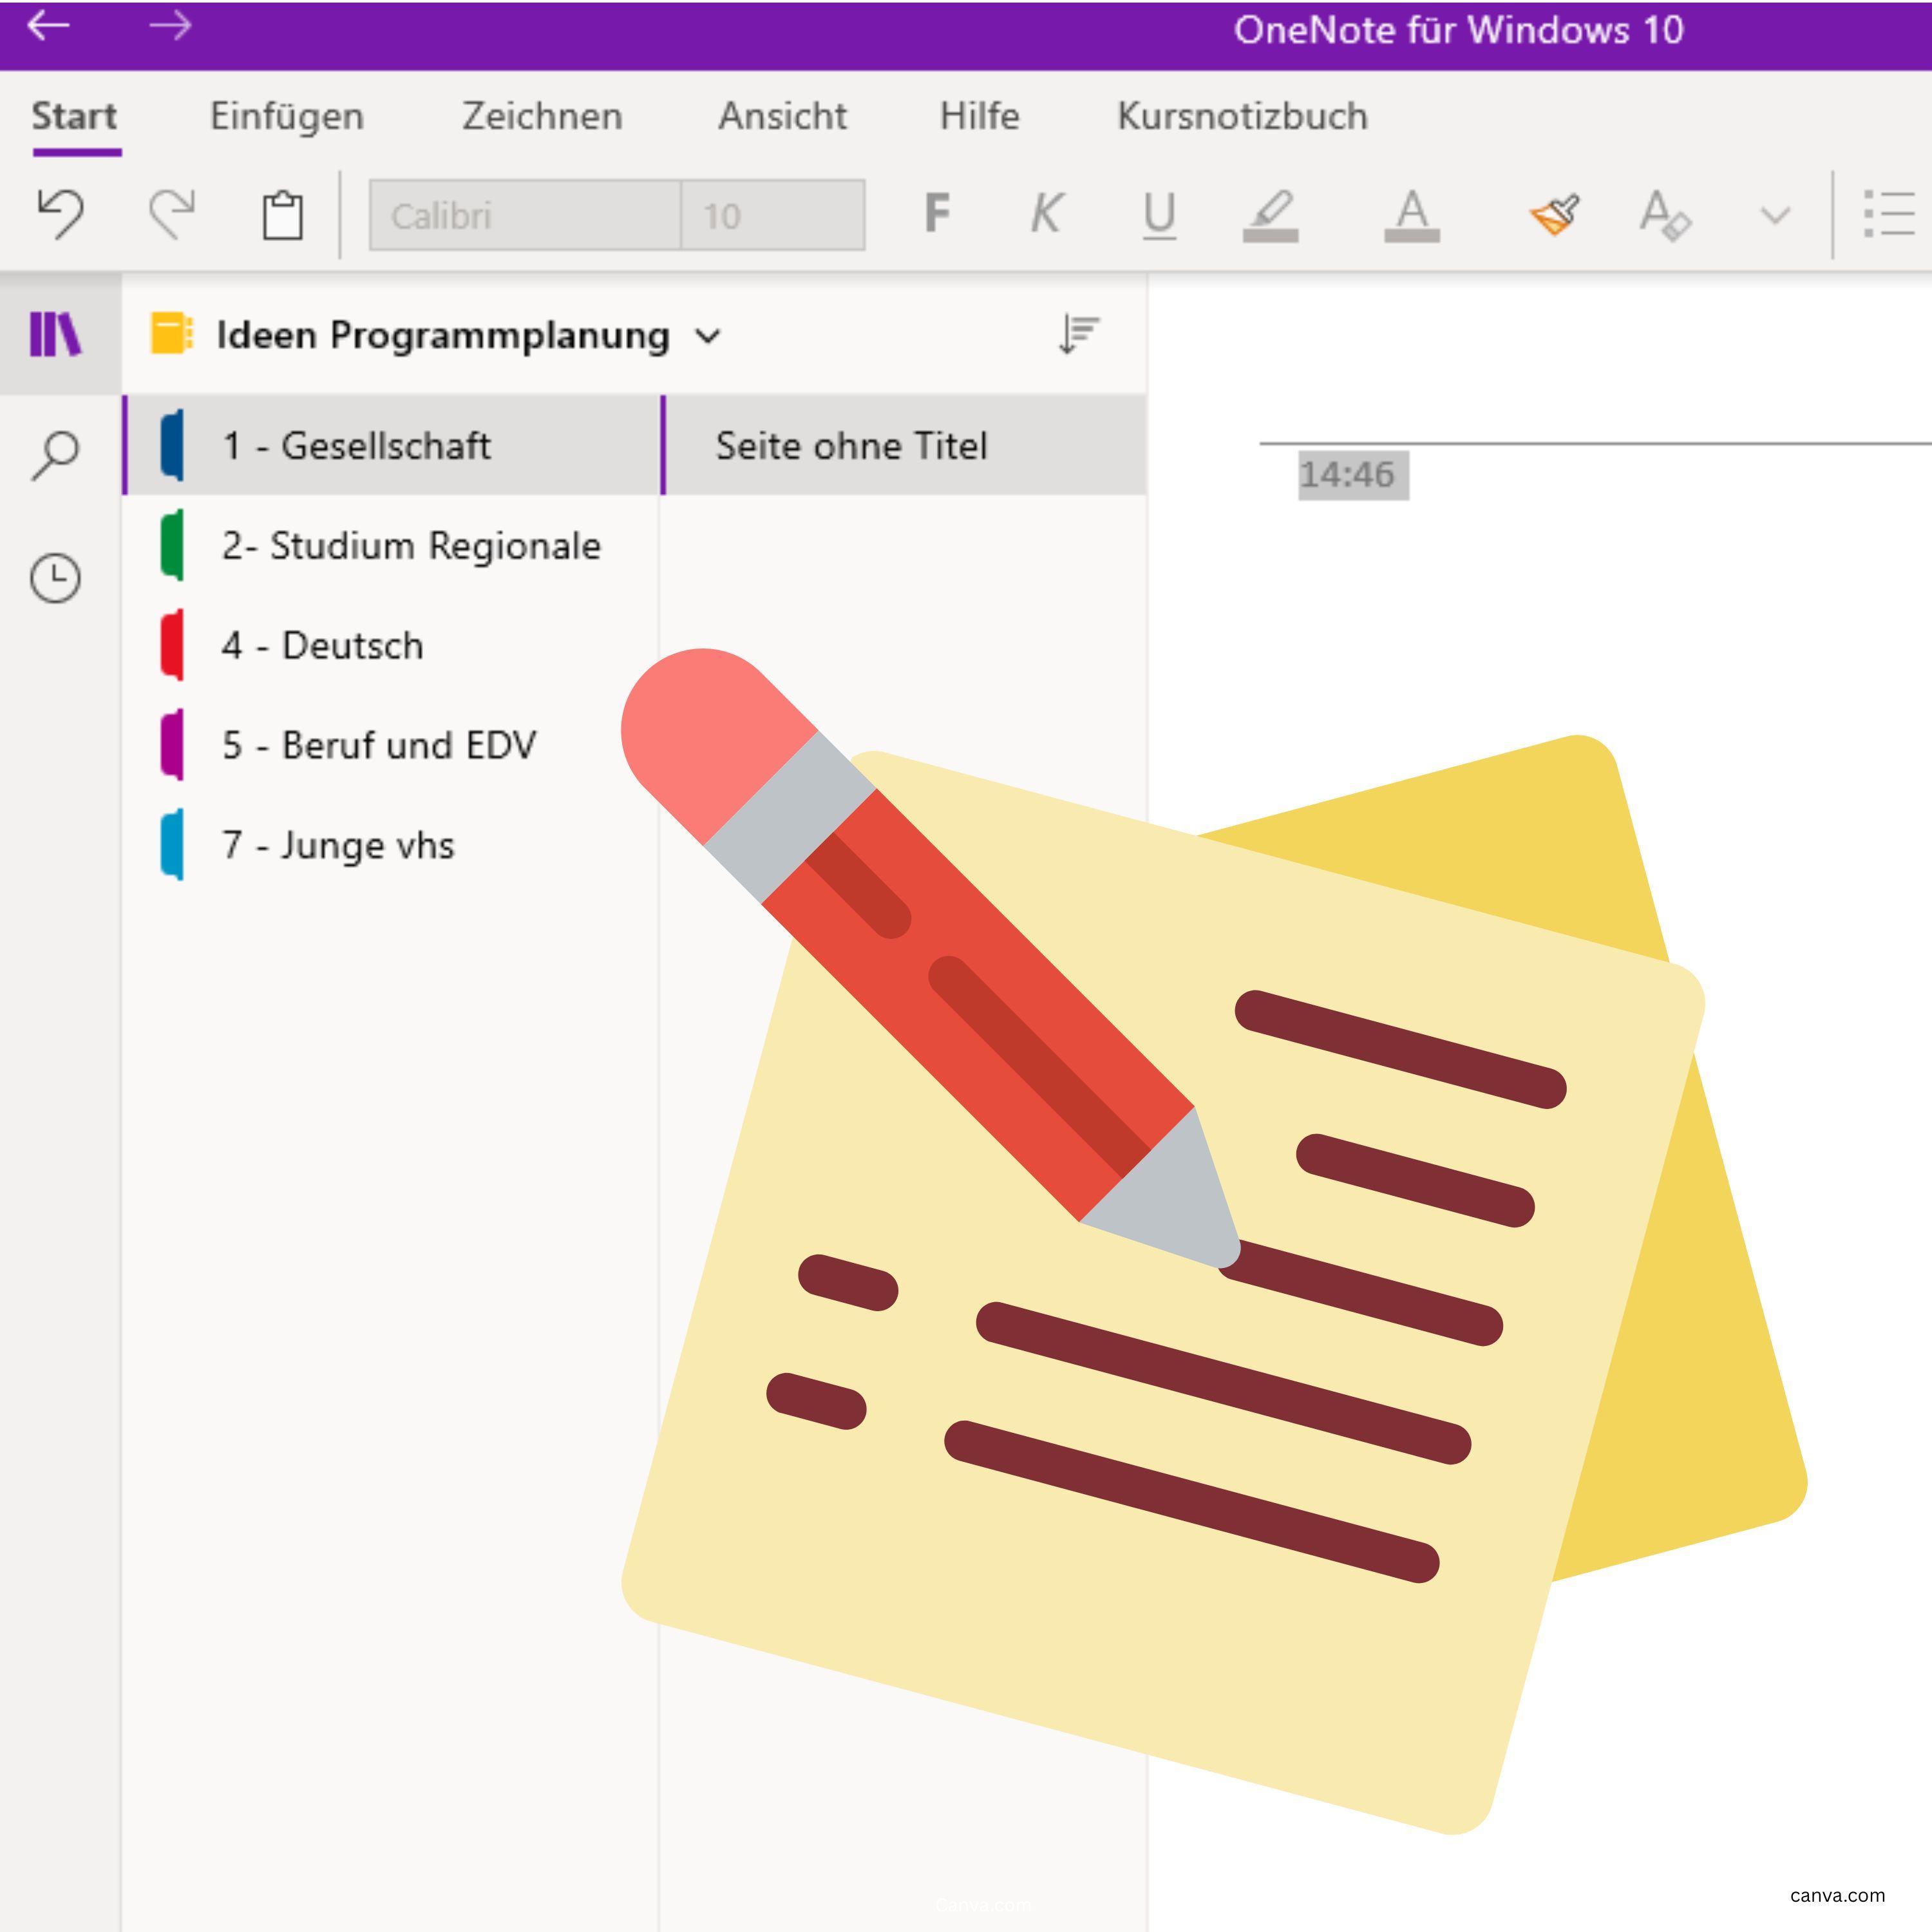Open the Calibri font name box

(x=524, y=215)
